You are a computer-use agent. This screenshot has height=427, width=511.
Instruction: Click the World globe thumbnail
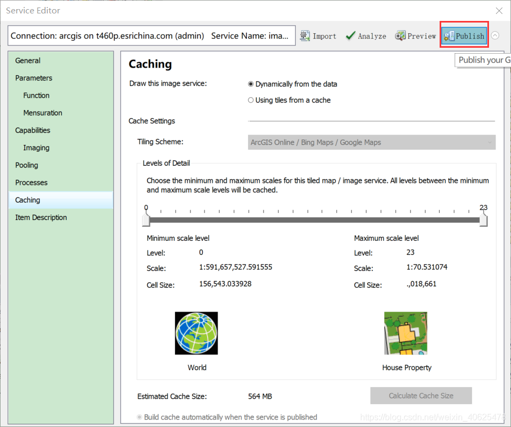click(x=196, y=333)
